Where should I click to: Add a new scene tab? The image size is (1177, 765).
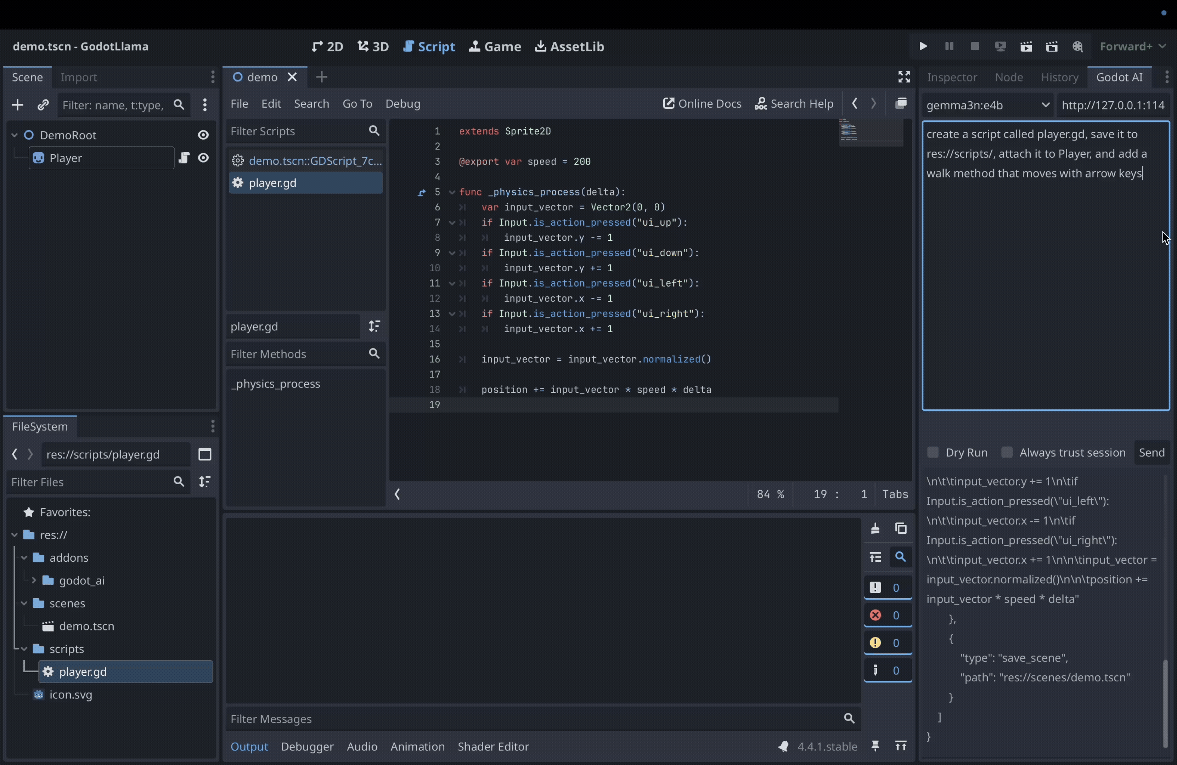click(322, 77)
